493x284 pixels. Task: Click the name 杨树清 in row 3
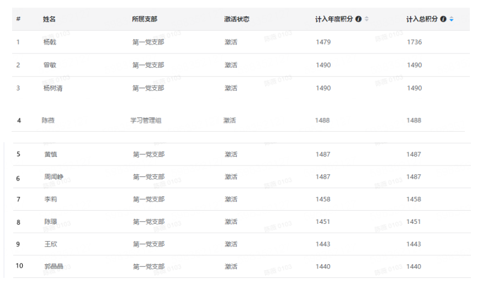pos(52,88)
